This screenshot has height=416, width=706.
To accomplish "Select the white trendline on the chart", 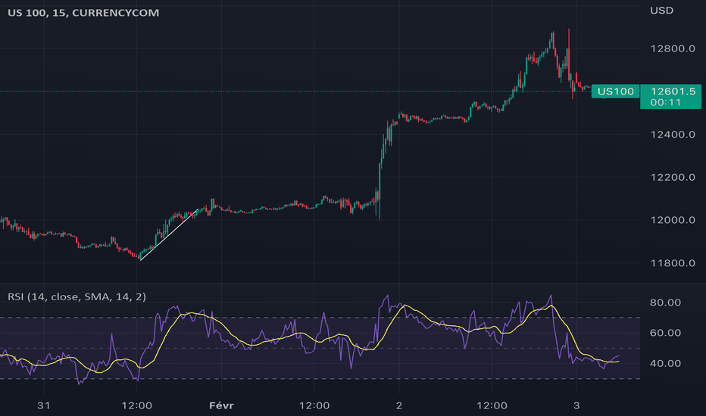I will [x=169, y=234].
